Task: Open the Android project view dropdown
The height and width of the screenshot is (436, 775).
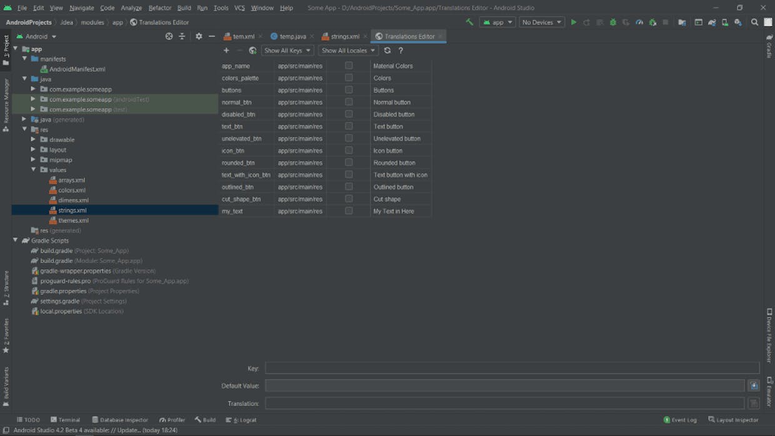Action: [x=36, y=36]
